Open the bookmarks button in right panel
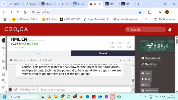The image size is (178, 100). pos(149,91)
